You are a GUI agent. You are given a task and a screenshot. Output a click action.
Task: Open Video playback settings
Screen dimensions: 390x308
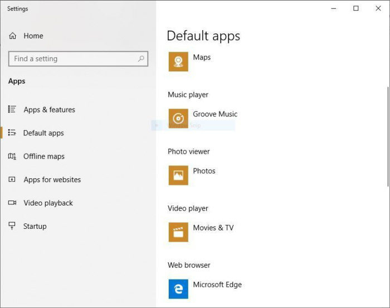click(48, 203)
